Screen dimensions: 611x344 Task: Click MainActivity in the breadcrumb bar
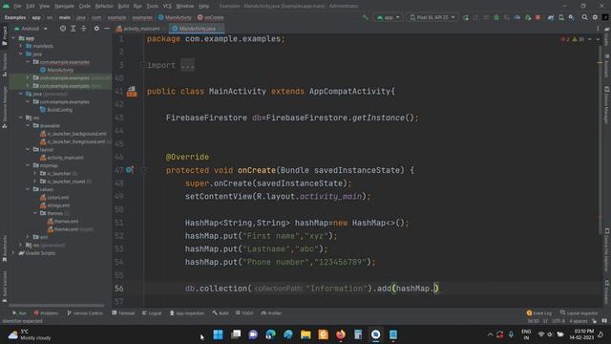[175, 17]
